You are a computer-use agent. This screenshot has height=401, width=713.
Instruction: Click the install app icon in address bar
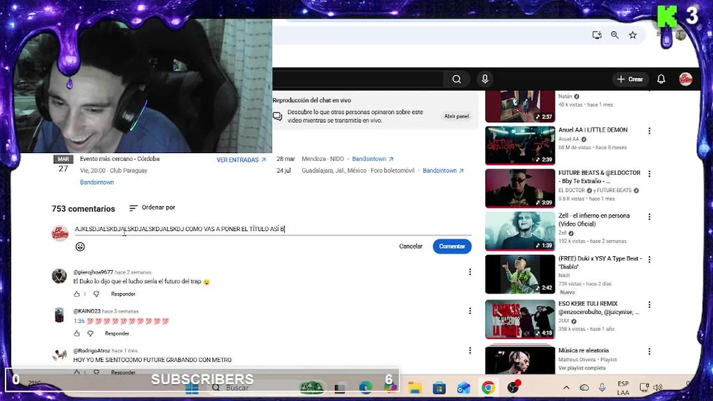click(597, 35)
